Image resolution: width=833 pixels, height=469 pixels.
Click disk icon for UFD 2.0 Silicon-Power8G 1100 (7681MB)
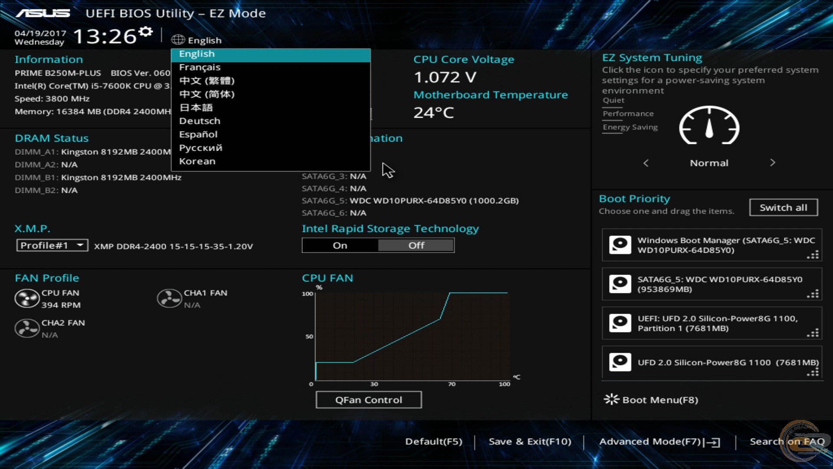(x=620, y=362)
